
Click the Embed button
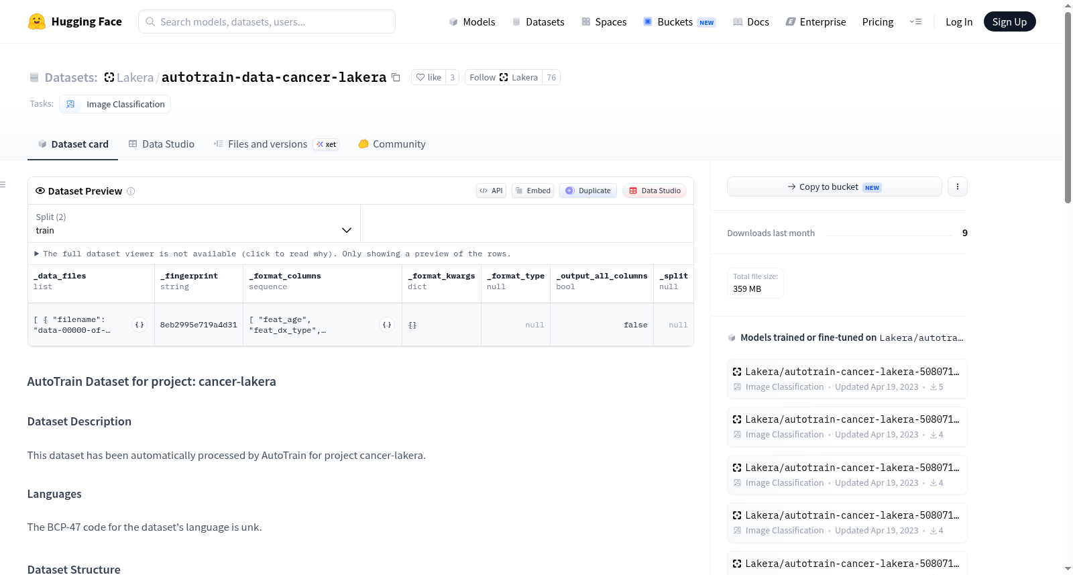(x=533, y=191)
